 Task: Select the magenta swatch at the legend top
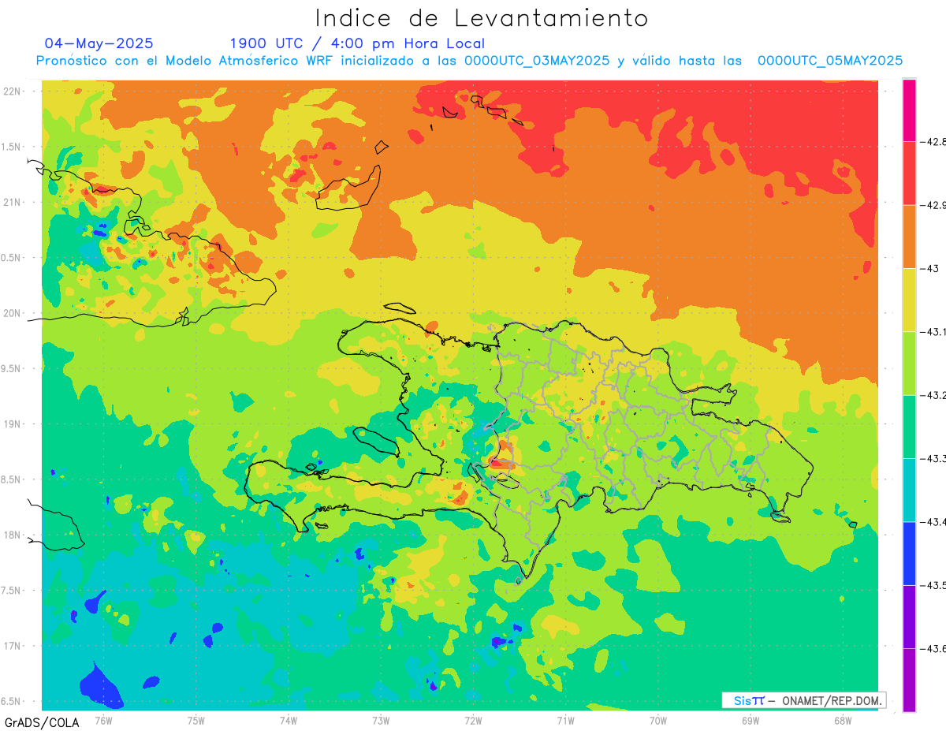click(910, 110)
